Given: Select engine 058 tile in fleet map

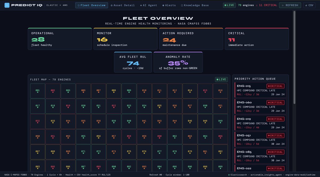Looking at the screenshot, I should coord(129,137).
